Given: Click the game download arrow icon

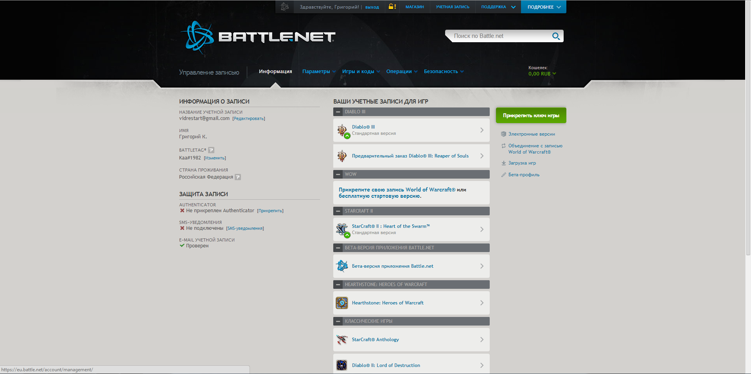Looking at the screenshot, I should point(503,163).
